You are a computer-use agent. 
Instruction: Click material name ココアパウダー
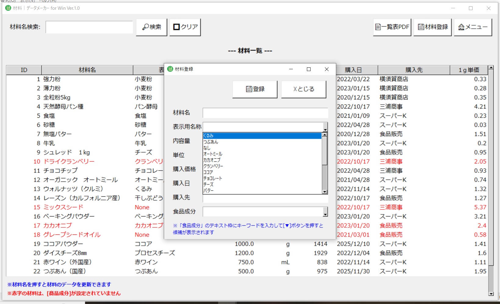point(63,244)
